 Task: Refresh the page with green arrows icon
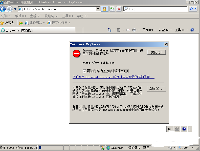click(112, 9)
